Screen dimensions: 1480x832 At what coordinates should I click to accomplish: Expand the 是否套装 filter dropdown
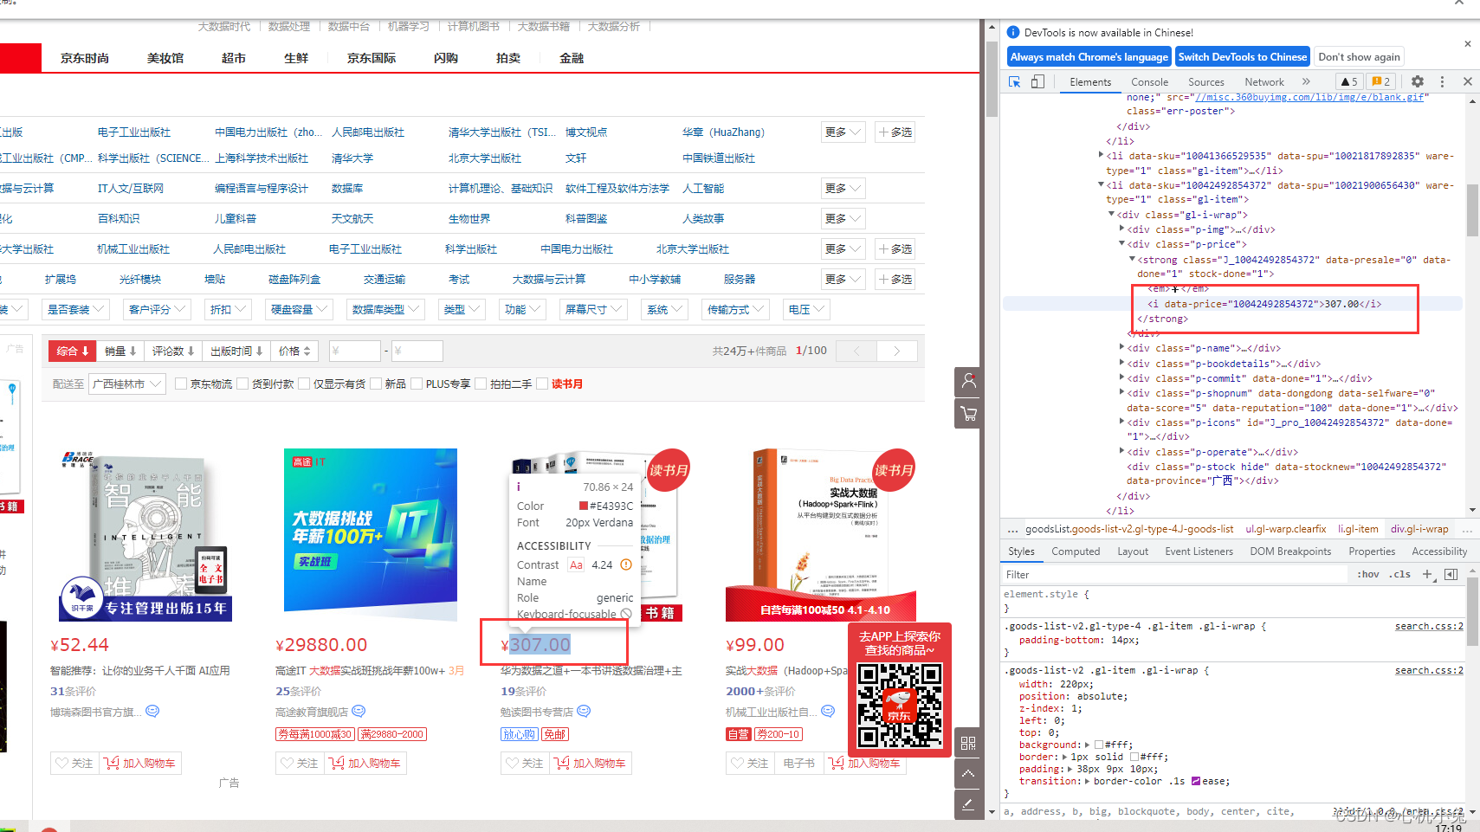coord(76,309)
